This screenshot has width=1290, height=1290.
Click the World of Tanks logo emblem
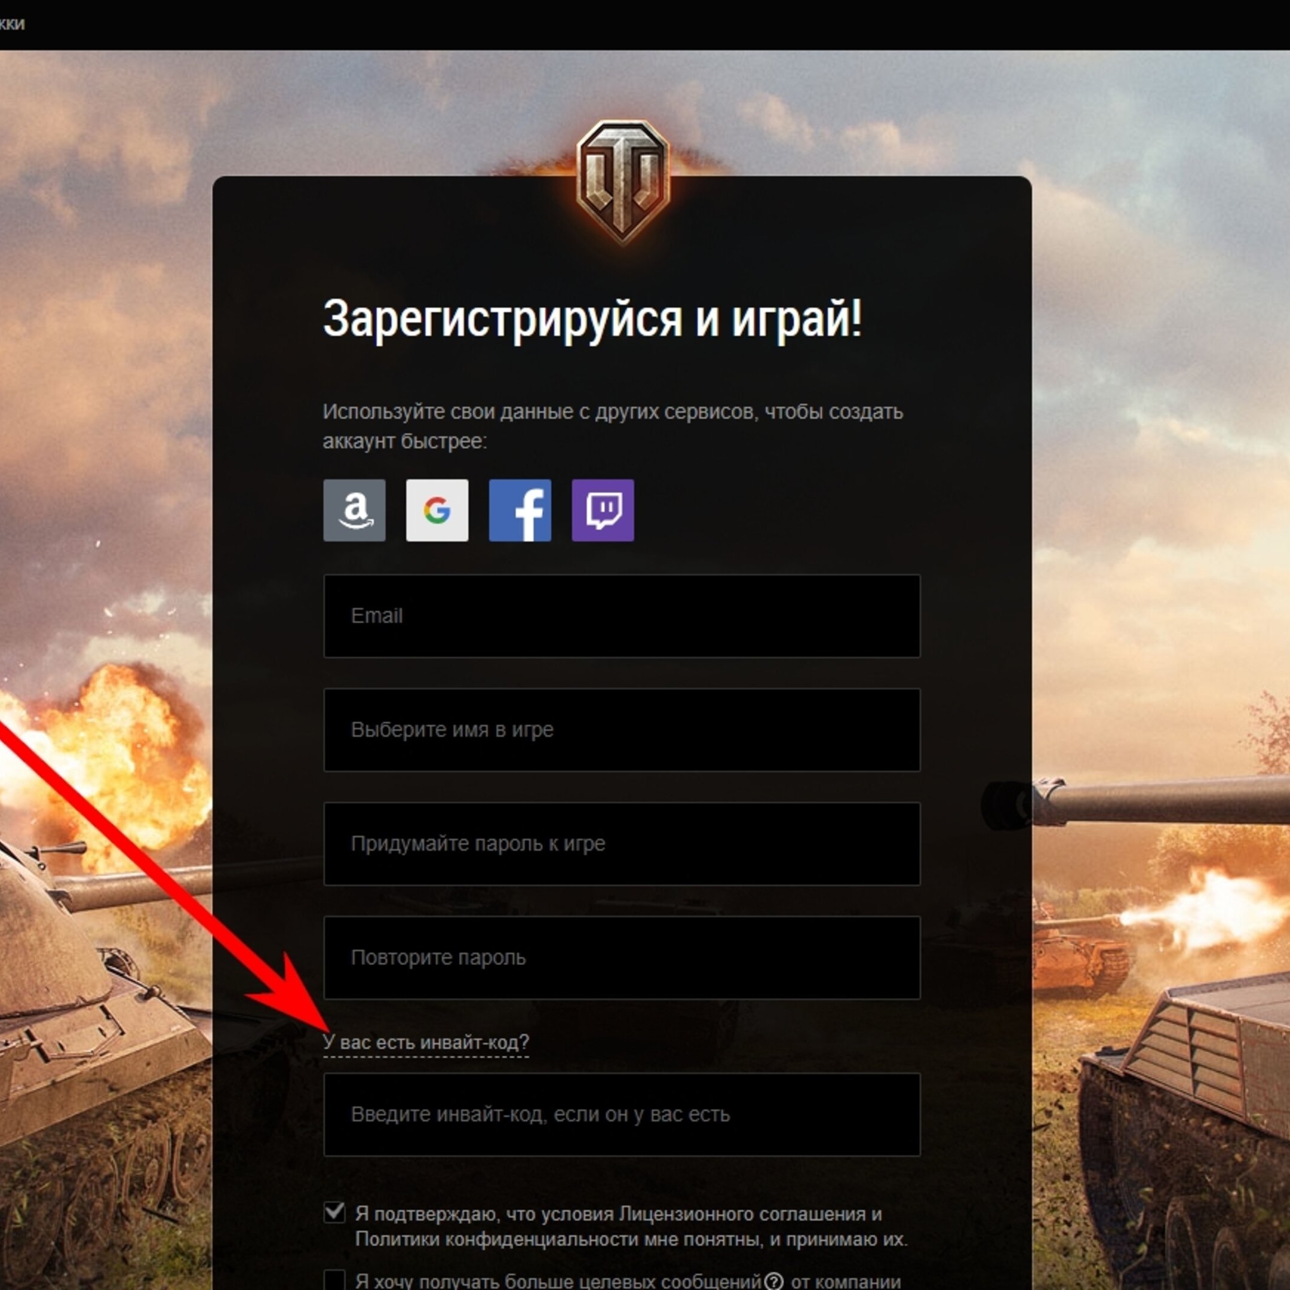click(x=622, y=181)
